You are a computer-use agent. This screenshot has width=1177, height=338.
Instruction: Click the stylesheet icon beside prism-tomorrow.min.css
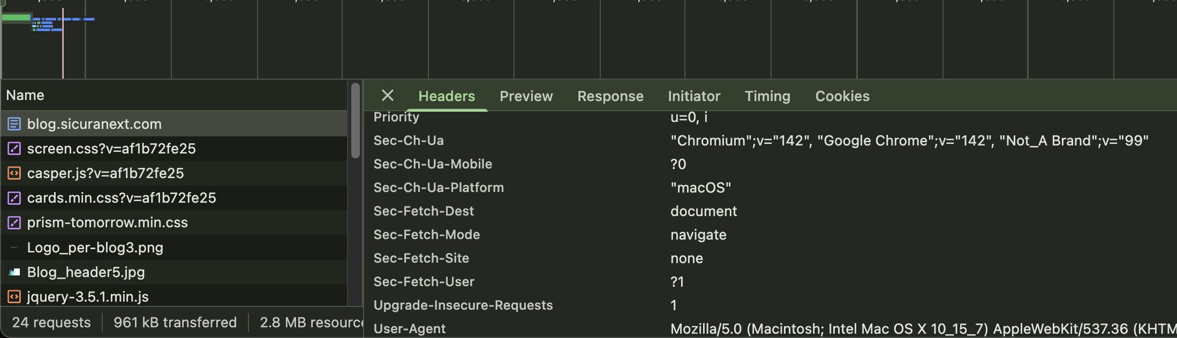point(14,222)
